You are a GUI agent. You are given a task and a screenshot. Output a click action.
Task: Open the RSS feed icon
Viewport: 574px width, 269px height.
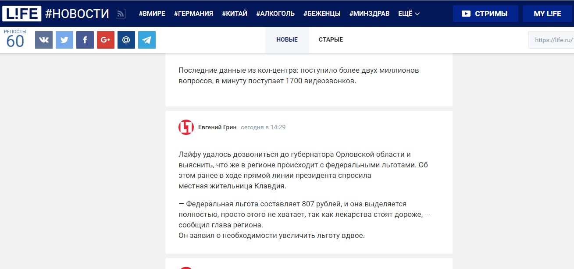click(x=121, y=14)
